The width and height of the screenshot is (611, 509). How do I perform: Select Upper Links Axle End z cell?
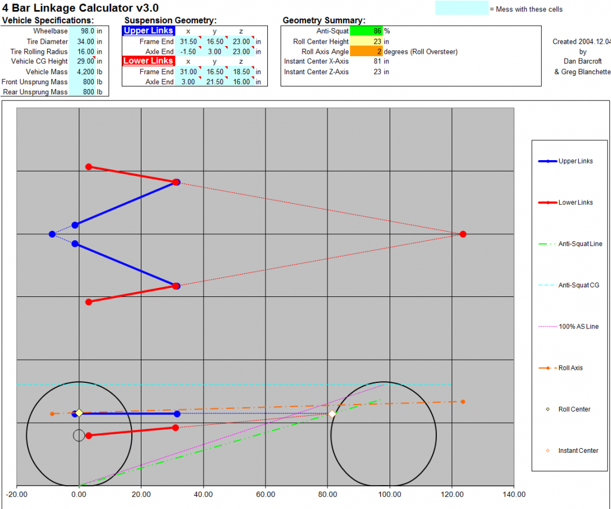(242, 51)
